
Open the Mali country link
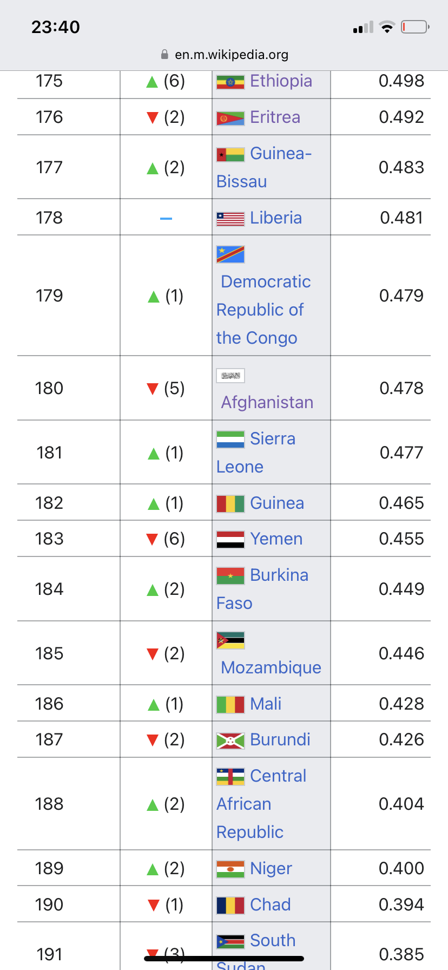(x=266, y=704)
